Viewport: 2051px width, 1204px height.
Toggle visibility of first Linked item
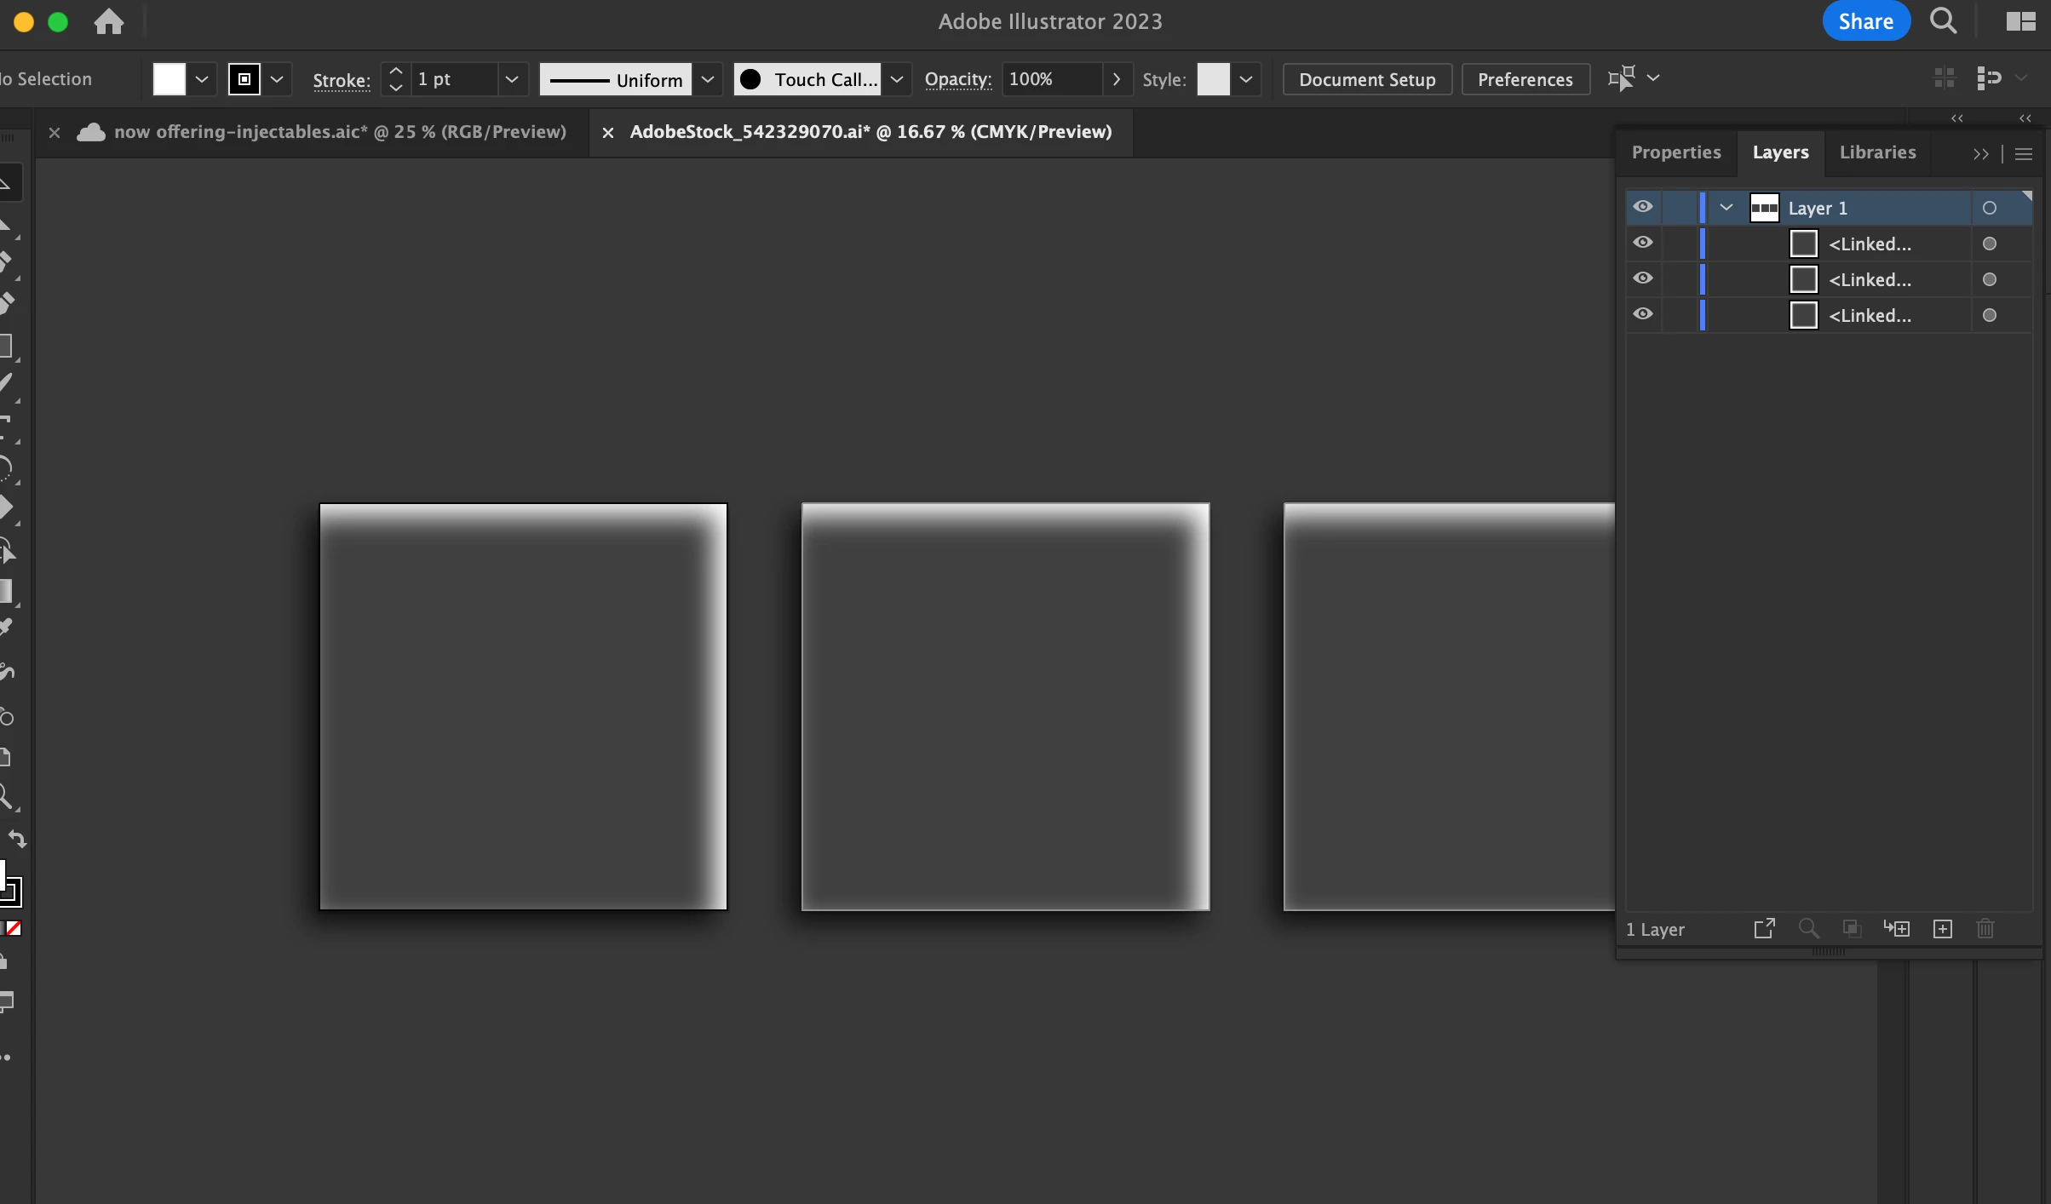point(1643,243)
